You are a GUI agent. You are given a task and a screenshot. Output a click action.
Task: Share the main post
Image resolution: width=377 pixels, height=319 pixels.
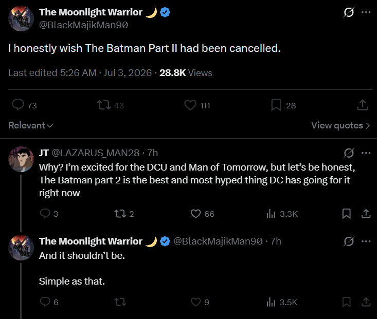click(363, 105)
